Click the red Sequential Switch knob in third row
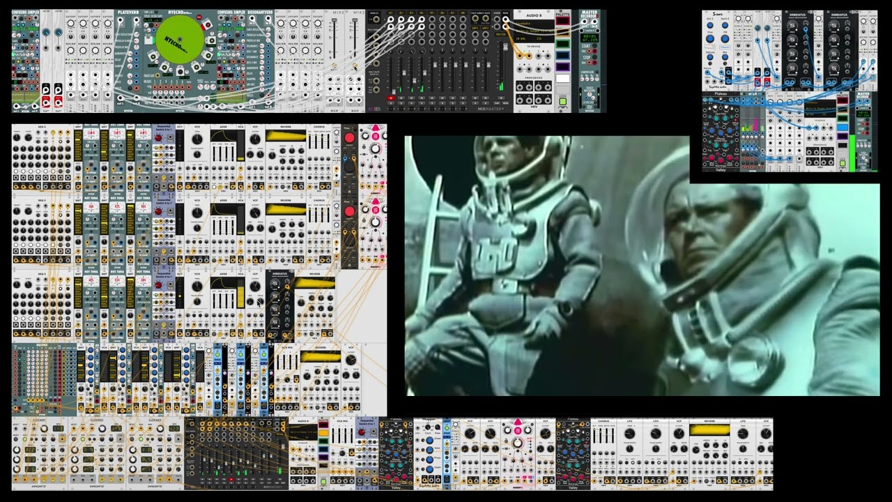 [x=158, y=285]
